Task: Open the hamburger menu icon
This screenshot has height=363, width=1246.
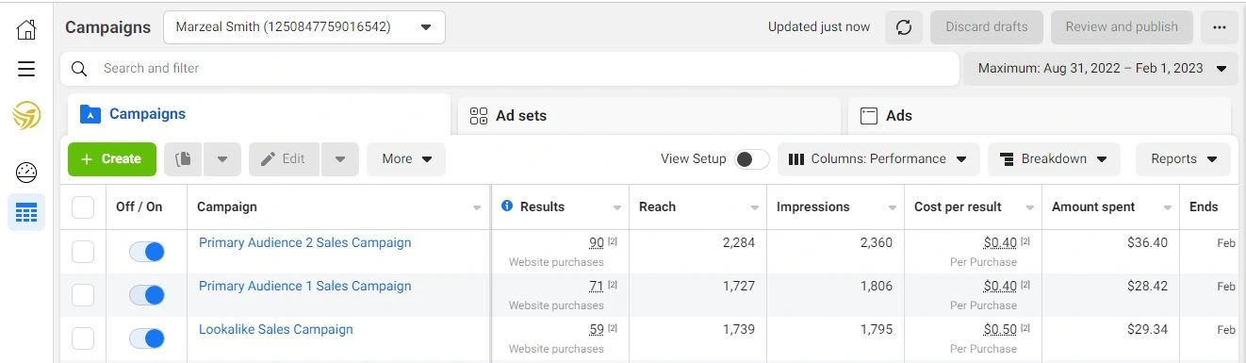Action: [x=26, y=69]
